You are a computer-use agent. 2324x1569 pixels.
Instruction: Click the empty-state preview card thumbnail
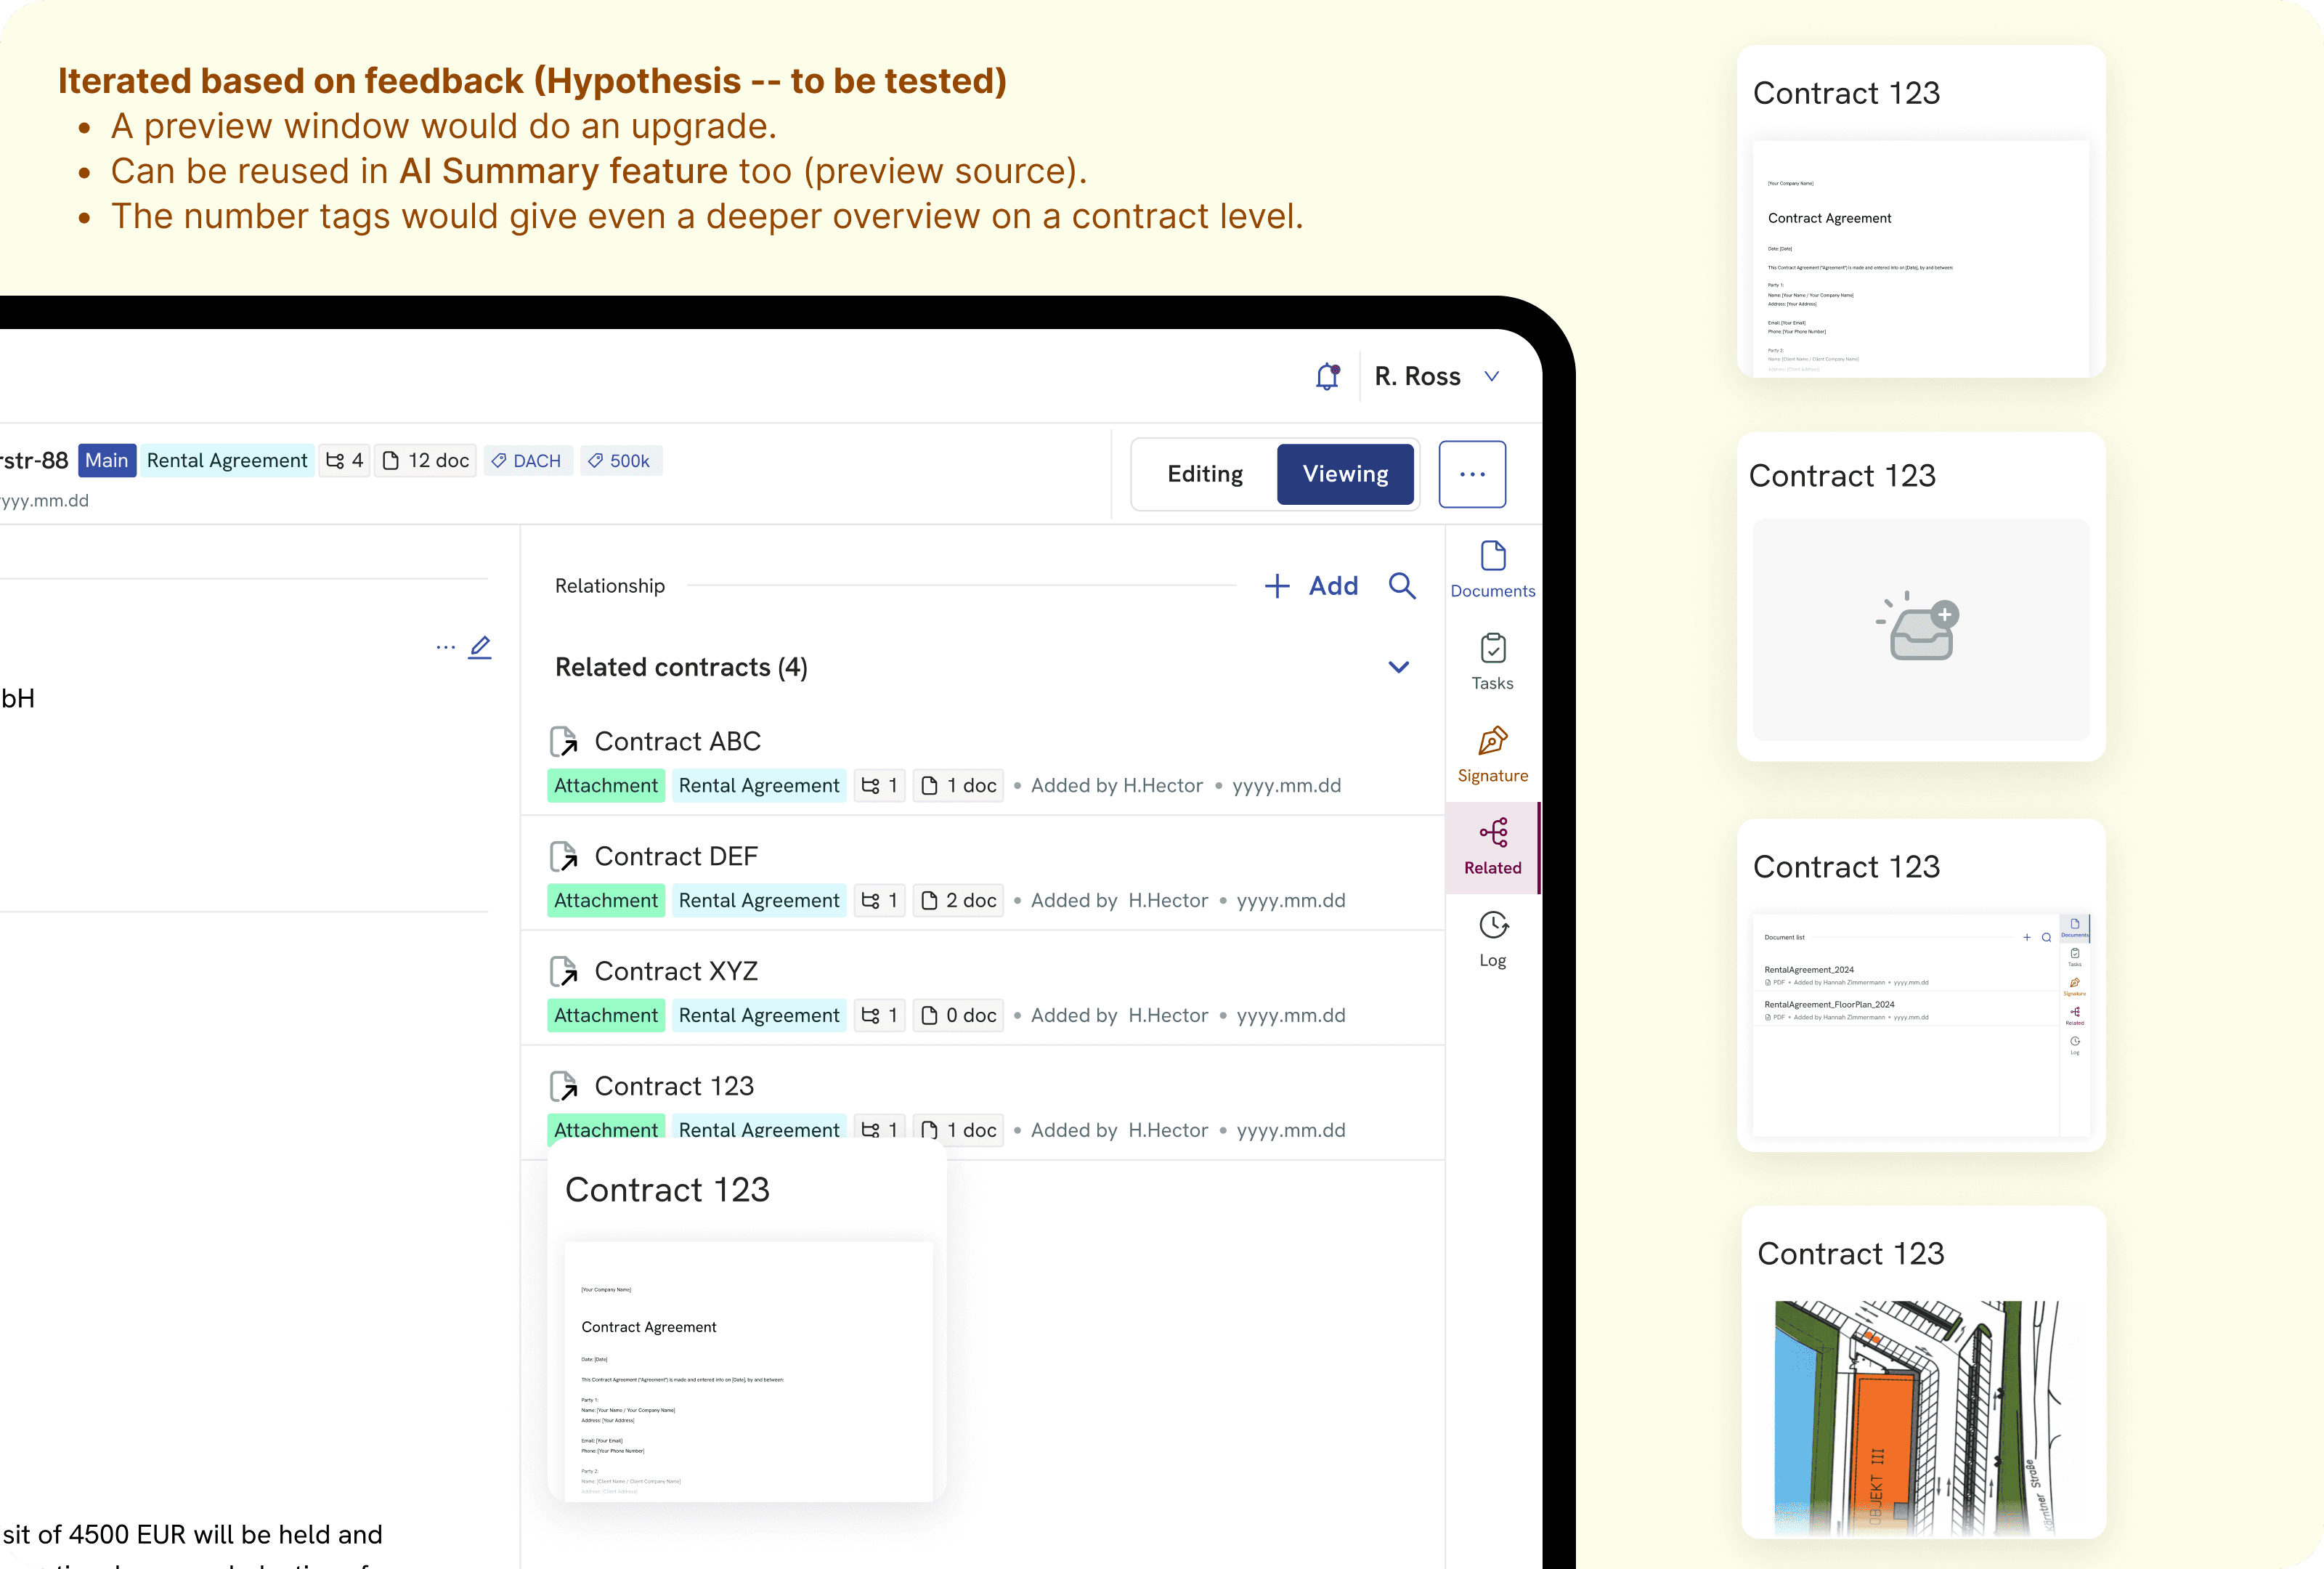1921,630
